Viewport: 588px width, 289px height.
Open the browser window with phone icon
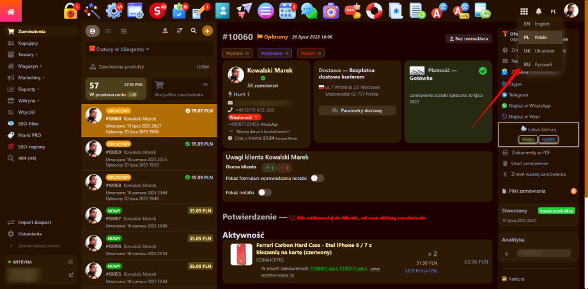point(483,11)
